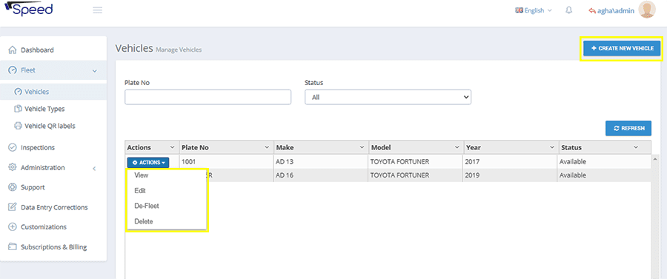Click the 2017 year cell
Image resolution: width=667 pixels, height=279 pixels.
(510, 162)
